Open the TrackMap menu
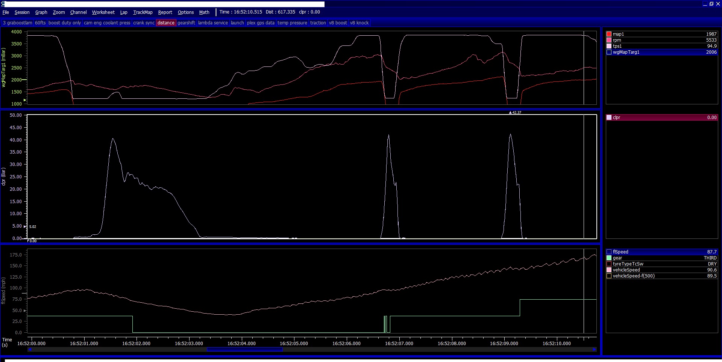Viewport: 722px width, 362px height. [x=143, y=12]
